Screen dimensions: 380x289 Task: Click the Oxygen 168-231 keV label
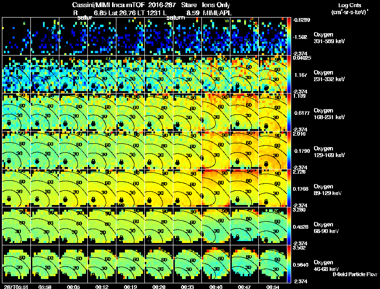point(329,114)
